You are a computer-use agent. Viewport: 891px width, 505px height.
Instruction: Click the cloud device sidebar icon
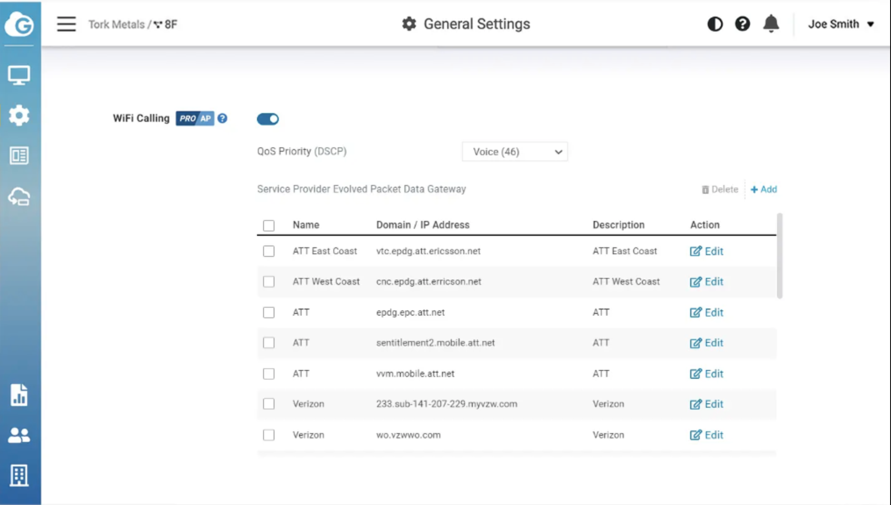(19, 197)
